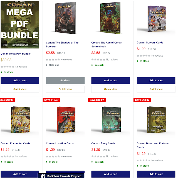Open Conan: Sorcery Cards box image
The height and width of the screenshot is (178, 178).
[157, 19]
